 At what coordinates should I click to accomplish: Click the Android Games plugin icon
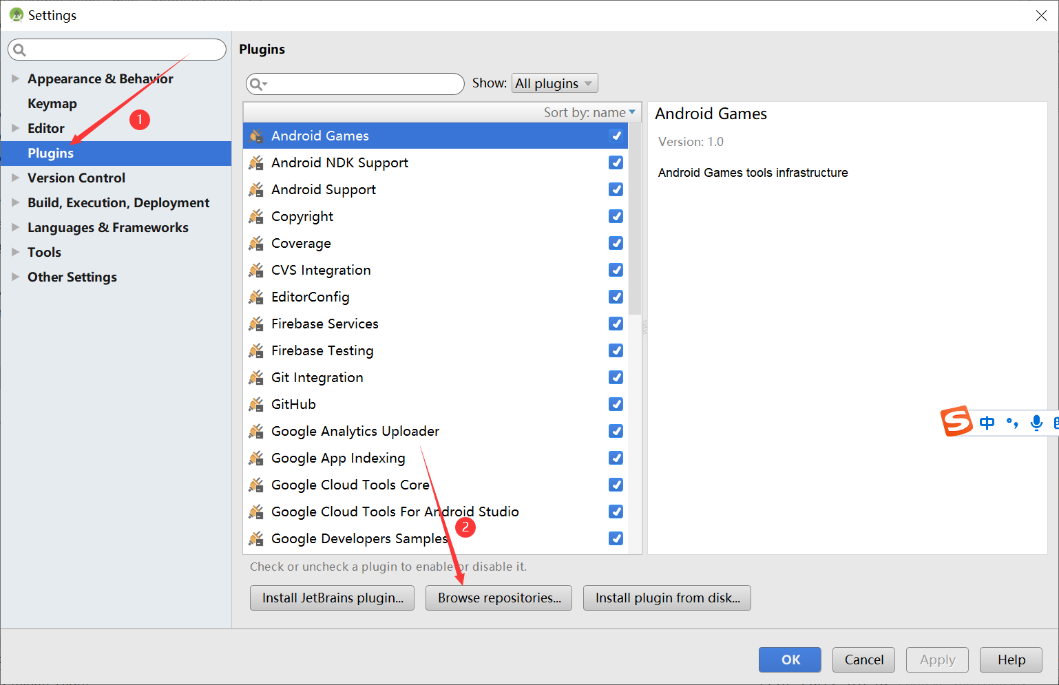click(x=256, y=136)
